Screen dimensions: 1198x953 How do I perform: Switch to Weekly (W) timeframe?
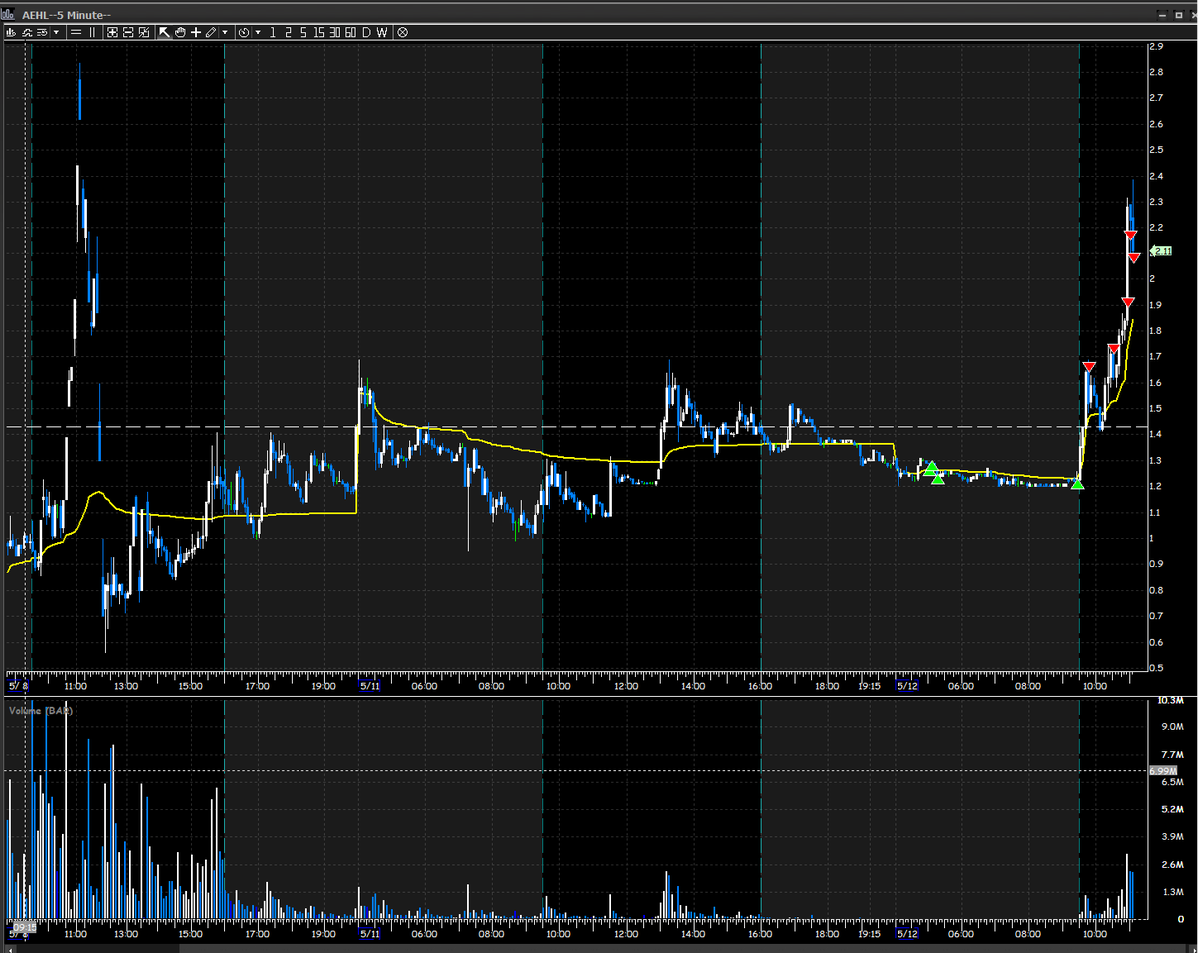pyautogui.click(x=382, y=32)
